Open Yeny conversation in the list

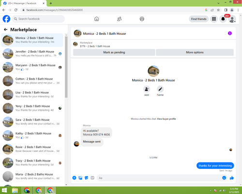(32, 108)
